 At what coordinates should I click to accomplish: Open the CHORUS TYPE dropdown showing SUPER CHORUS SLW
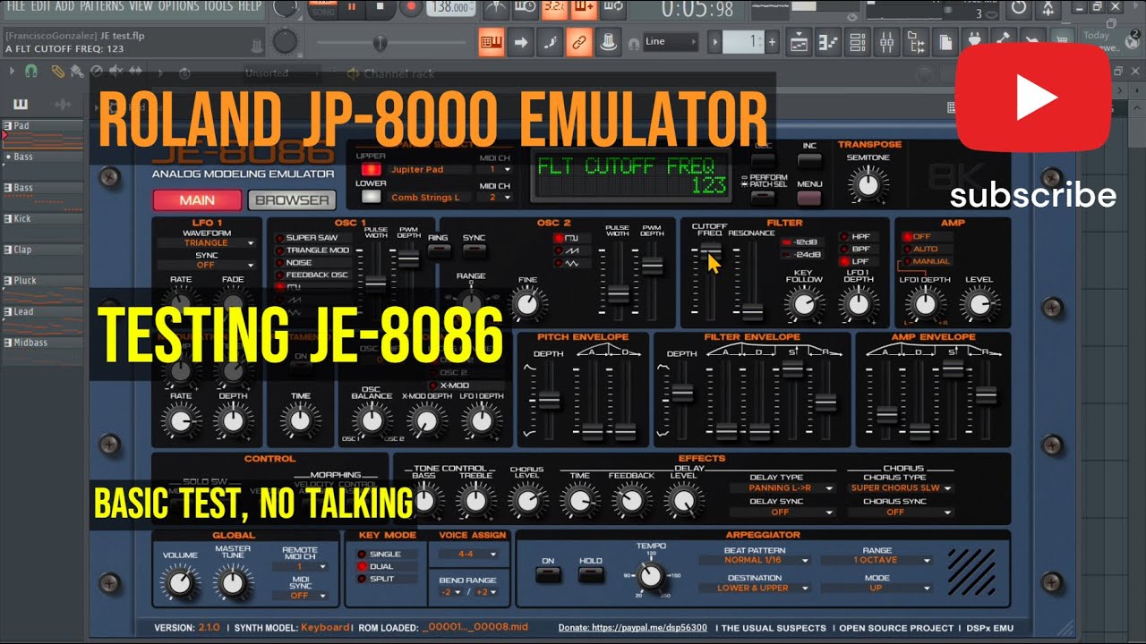pyautogui.click(x=902, y=488)
